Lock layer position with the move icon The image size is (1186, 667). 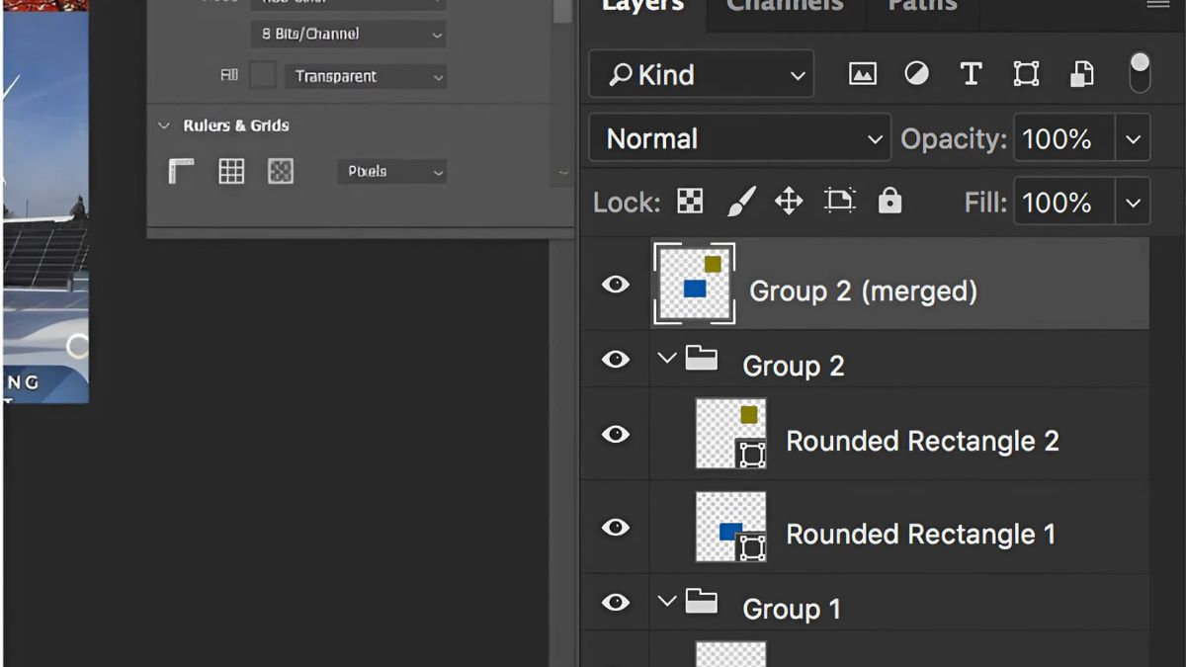pos(789,202)
